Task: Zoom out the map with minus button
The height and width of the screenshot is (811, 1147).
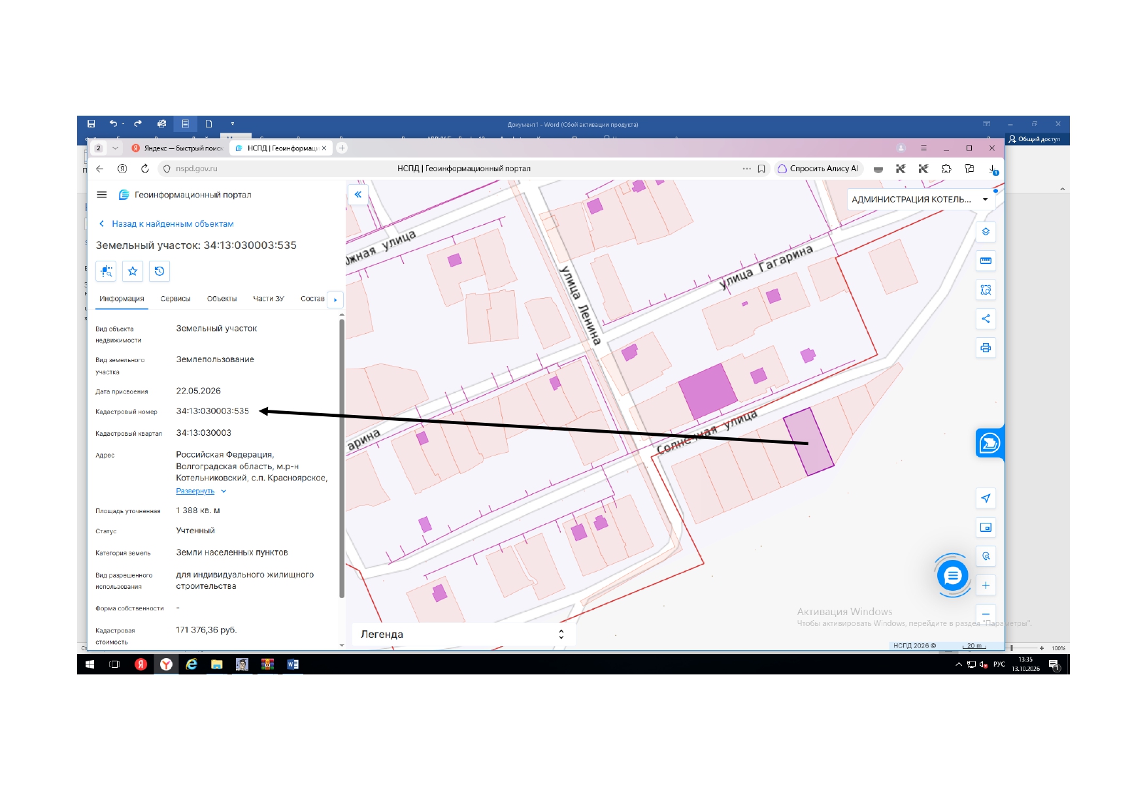Action: (x=986, y=614)
